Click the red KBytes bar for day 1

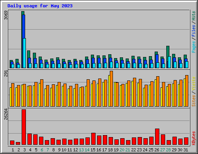pos(12,143)
